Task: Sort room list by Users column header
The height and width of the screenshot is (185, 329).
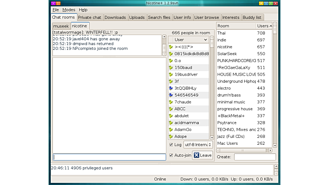Action: pyautogui.click(x=262, y=26)
